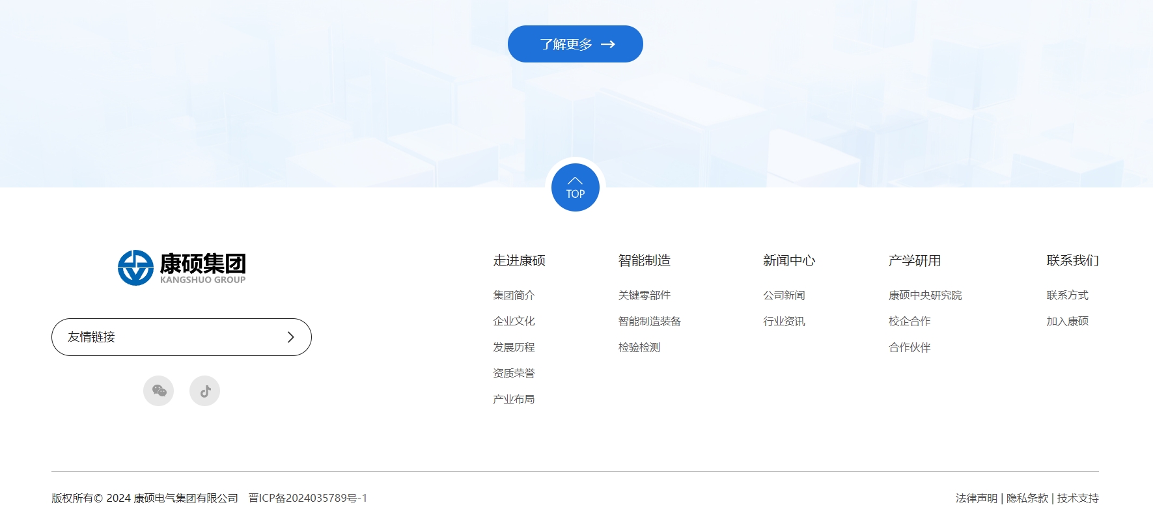Click the WeChat icon in footer
Image resolution: width=1153 pixels, height=520 pixels.
[x=158, y=390]
